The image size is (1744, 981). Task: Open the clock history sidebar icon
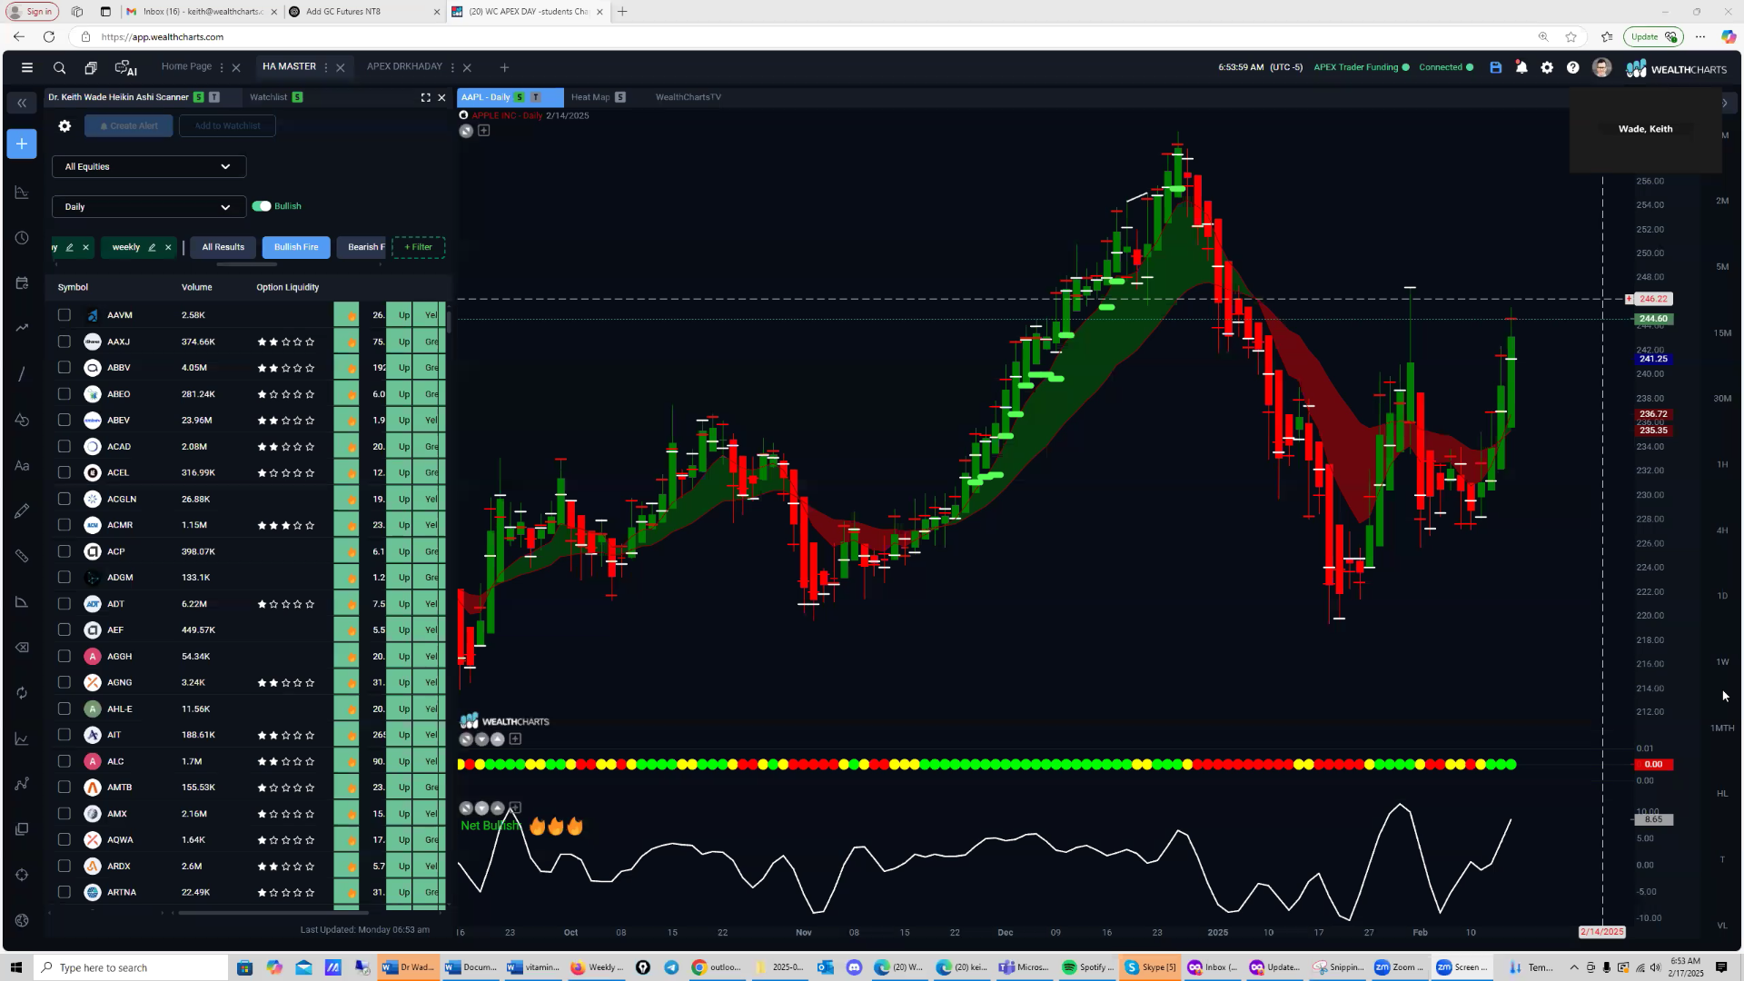(22, 238)
